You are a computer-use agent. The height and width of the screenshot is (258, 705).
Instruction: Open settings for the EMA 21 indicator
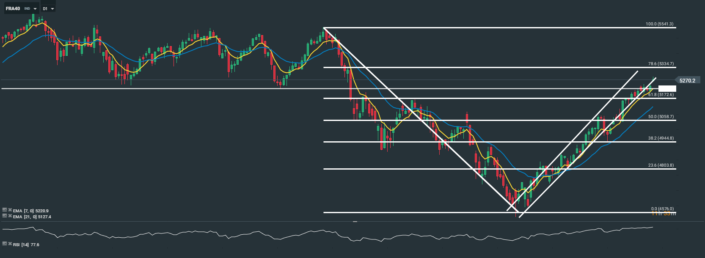[x=5, y=216]
